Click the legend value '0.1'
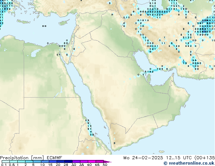 coord(4,165)
